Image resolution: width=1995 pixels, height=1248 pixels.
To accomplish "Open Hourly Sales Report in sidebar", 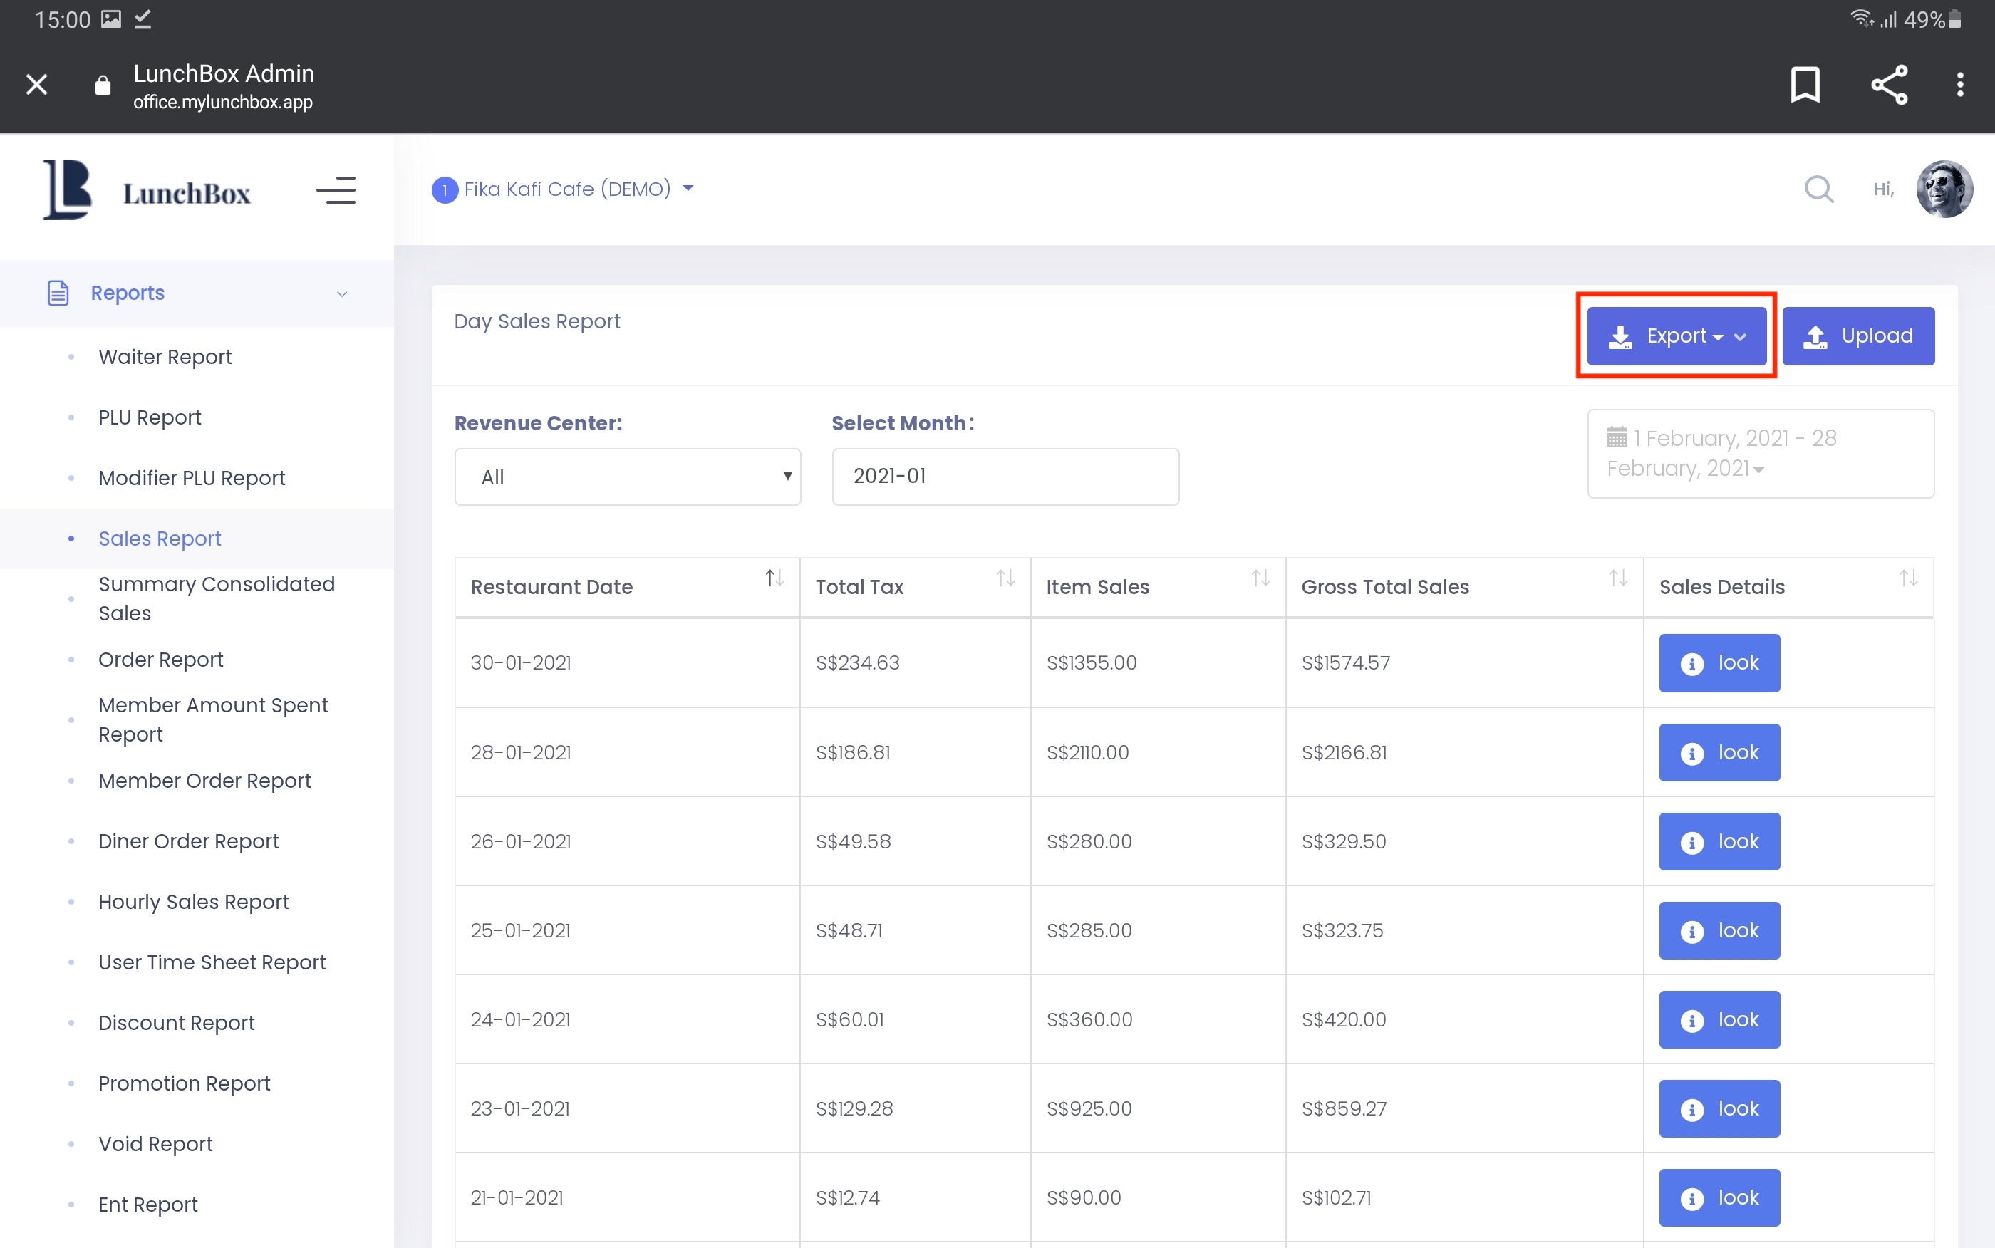I will point(193,901).
